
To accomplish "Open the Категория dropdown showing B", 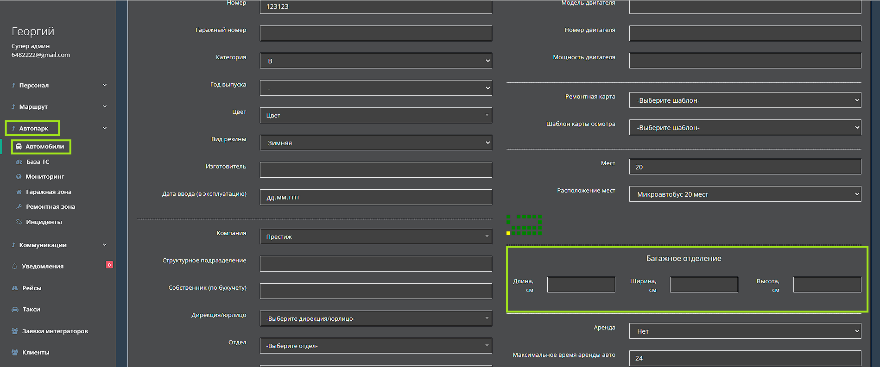I will 375,61.
